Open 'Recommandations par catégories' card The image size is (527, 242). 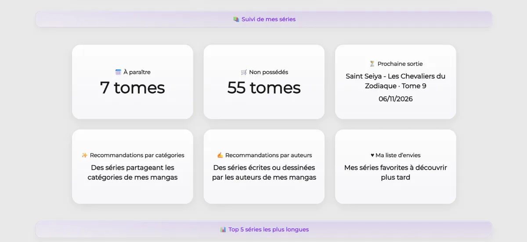coord(133,166)
